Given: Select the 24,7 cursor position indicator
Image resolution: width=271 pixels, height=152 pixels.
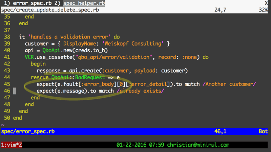Looking at the screenshot, I should [220, 10].
